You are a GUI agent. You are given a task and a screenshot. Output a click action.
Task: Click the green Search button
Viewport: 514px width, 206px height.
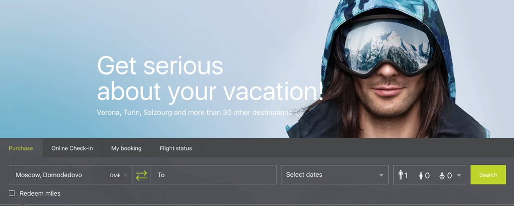pos(488,175)
